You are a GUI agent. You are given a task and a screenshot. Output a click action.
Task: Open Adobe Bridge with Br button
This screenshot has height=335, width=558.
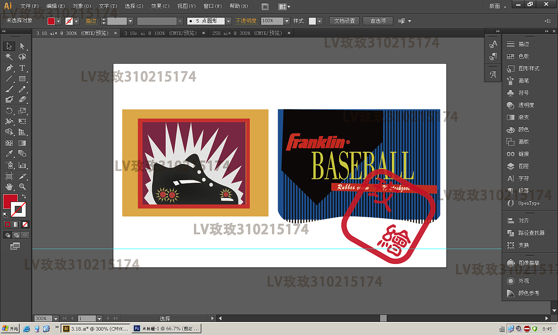(x=265, y=7)
